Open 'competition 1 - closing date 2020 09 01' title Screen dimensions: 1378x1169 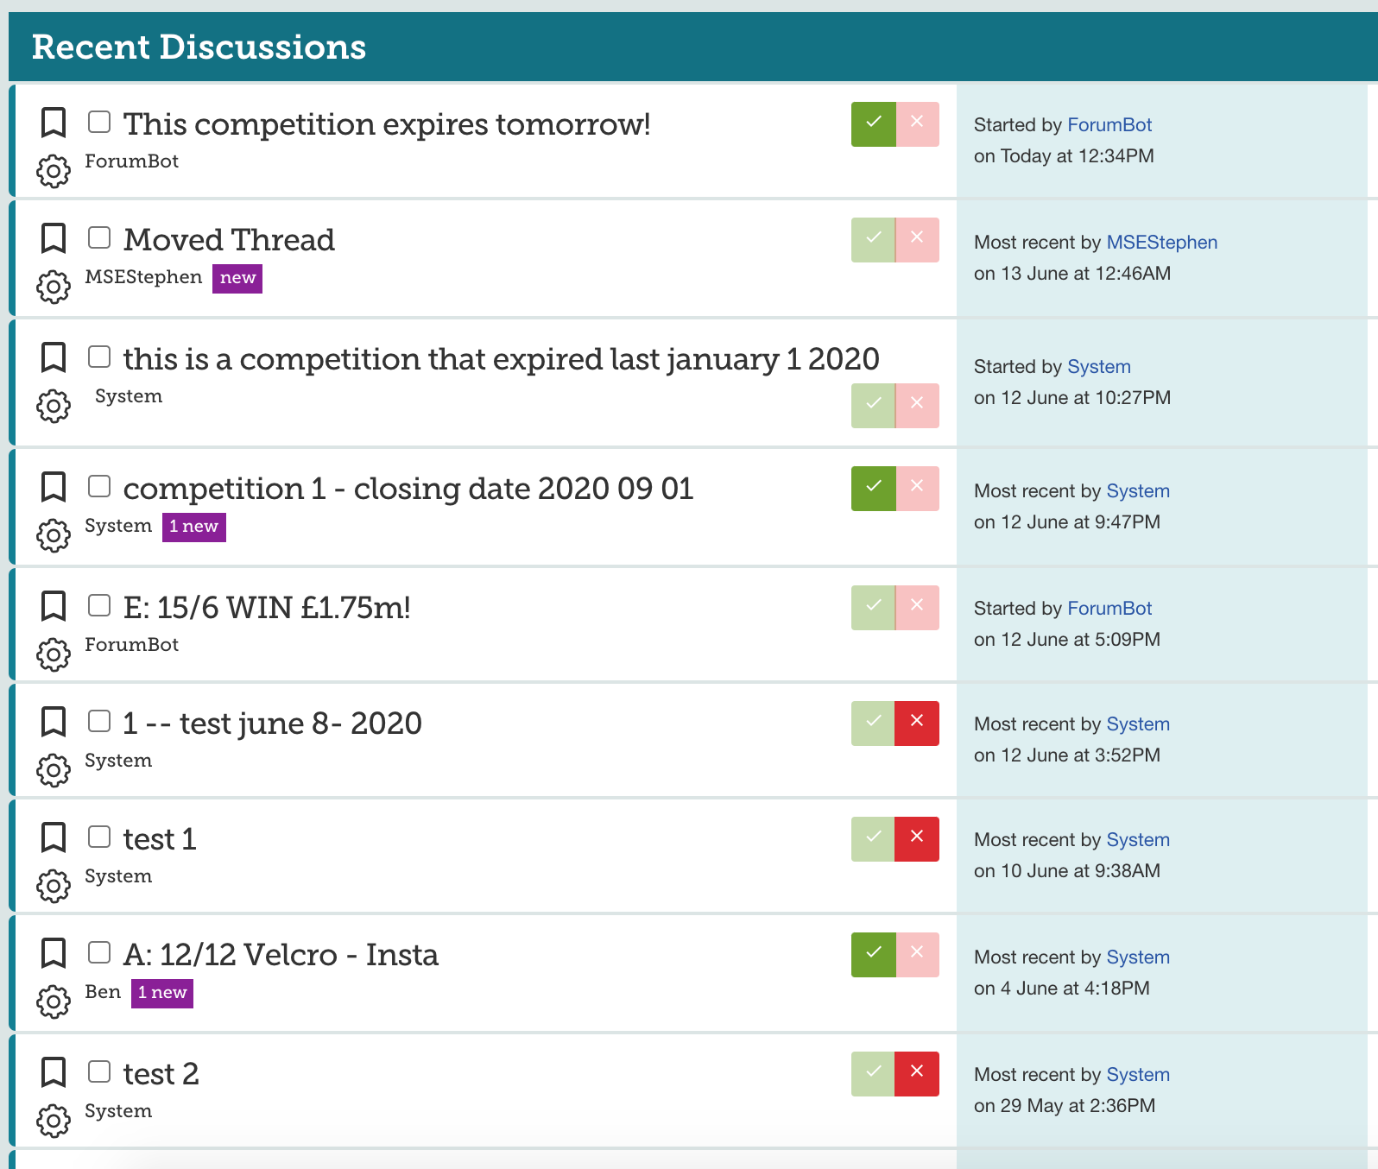click(x=408, y=489)
